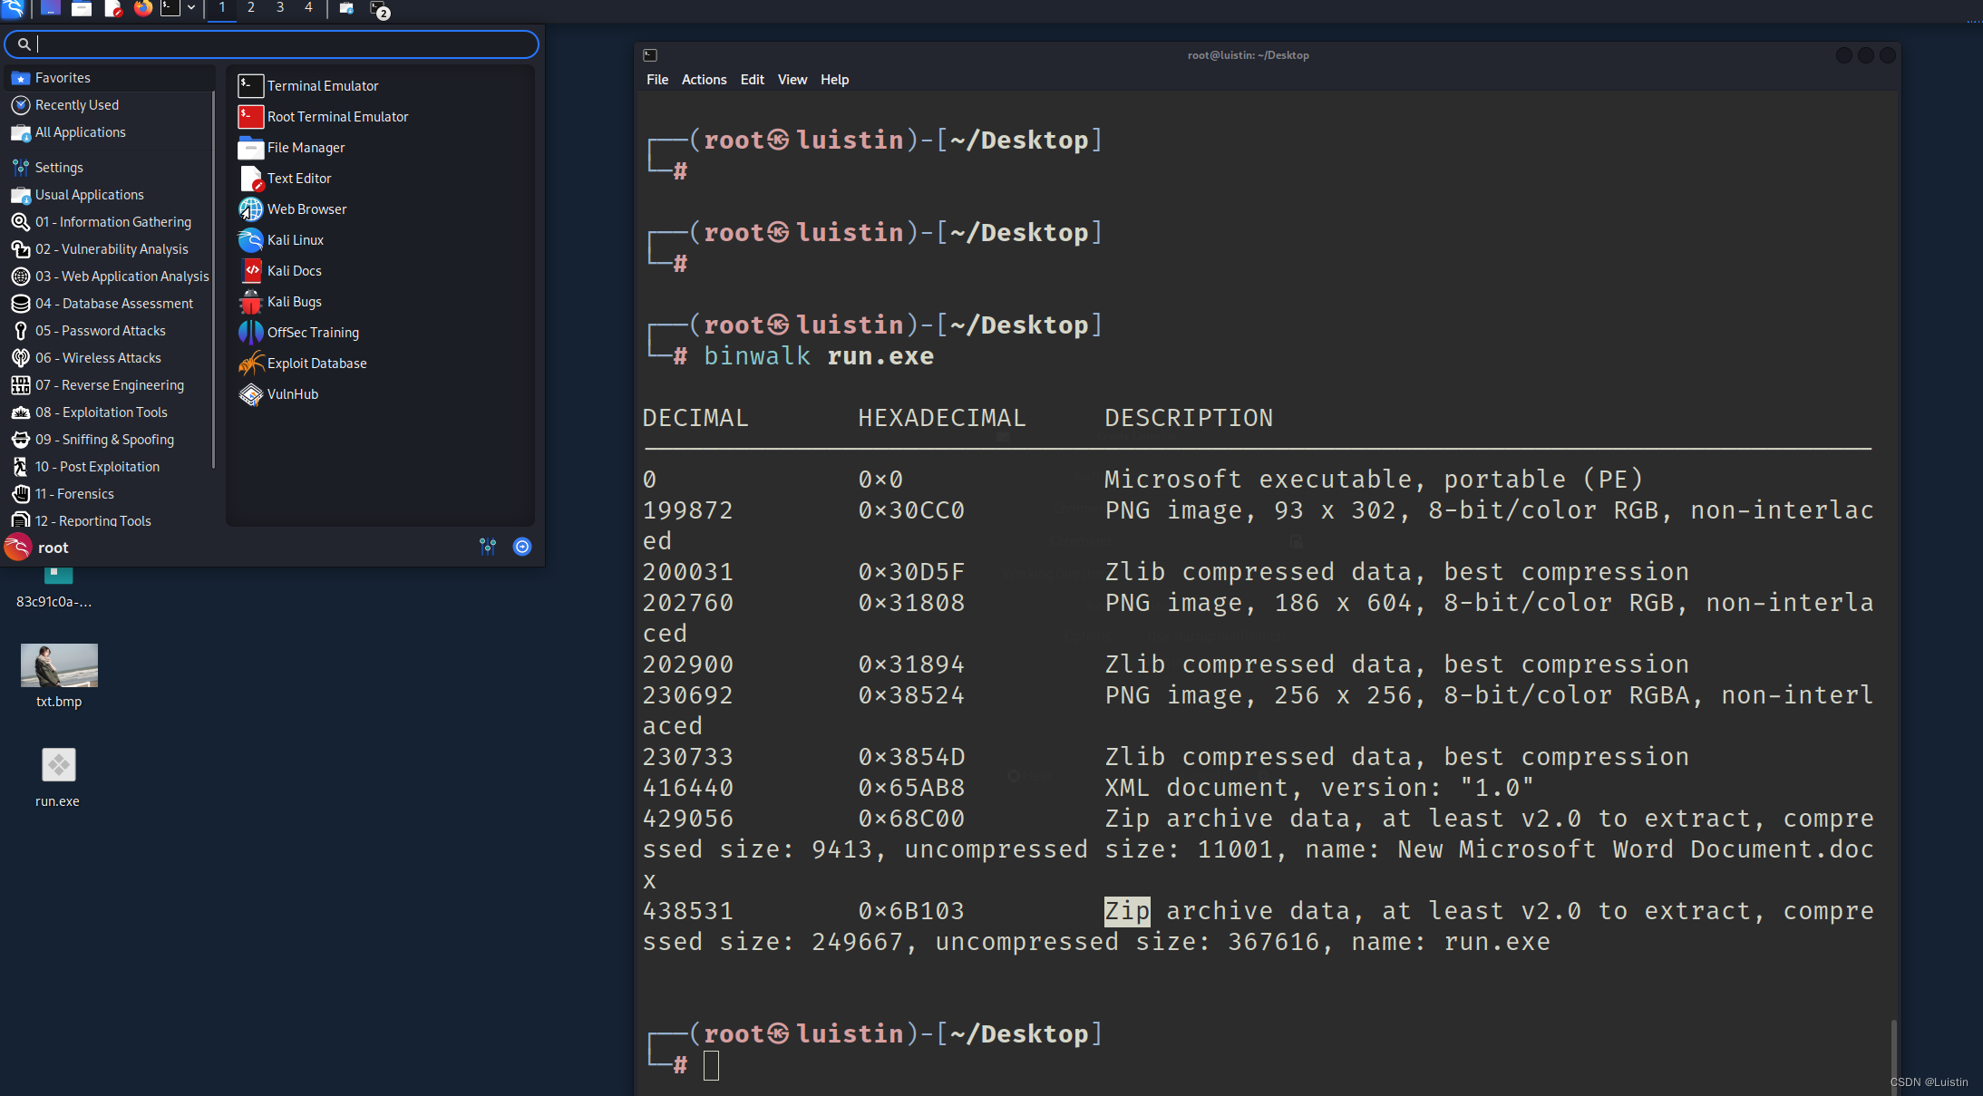Screen dimensions: 1983x1096
Task: Open the file manager icon in the panel
Action: click(x=82, y=10)
